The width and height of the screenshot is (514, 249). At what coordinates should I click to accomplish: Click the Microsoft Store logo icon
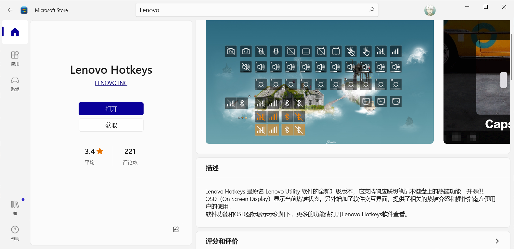click(x=24, y=10)
